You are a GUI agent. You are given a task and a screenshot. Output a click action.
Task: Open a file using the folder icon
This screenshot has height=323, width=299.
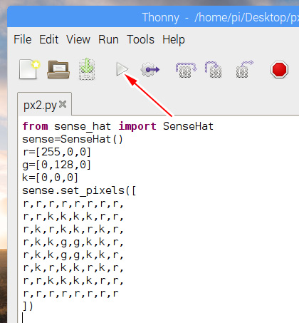pyautogui.click(x=58, y=69)
